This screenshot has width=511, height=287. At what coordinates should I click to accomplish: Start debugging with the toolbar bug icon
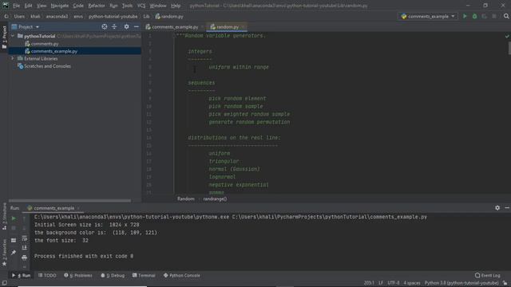474,16
